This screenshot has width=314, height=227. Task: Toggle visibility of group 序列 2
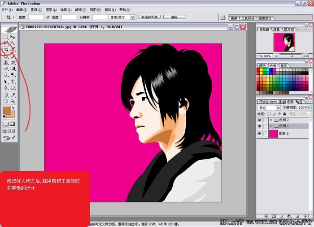point(260,120)
